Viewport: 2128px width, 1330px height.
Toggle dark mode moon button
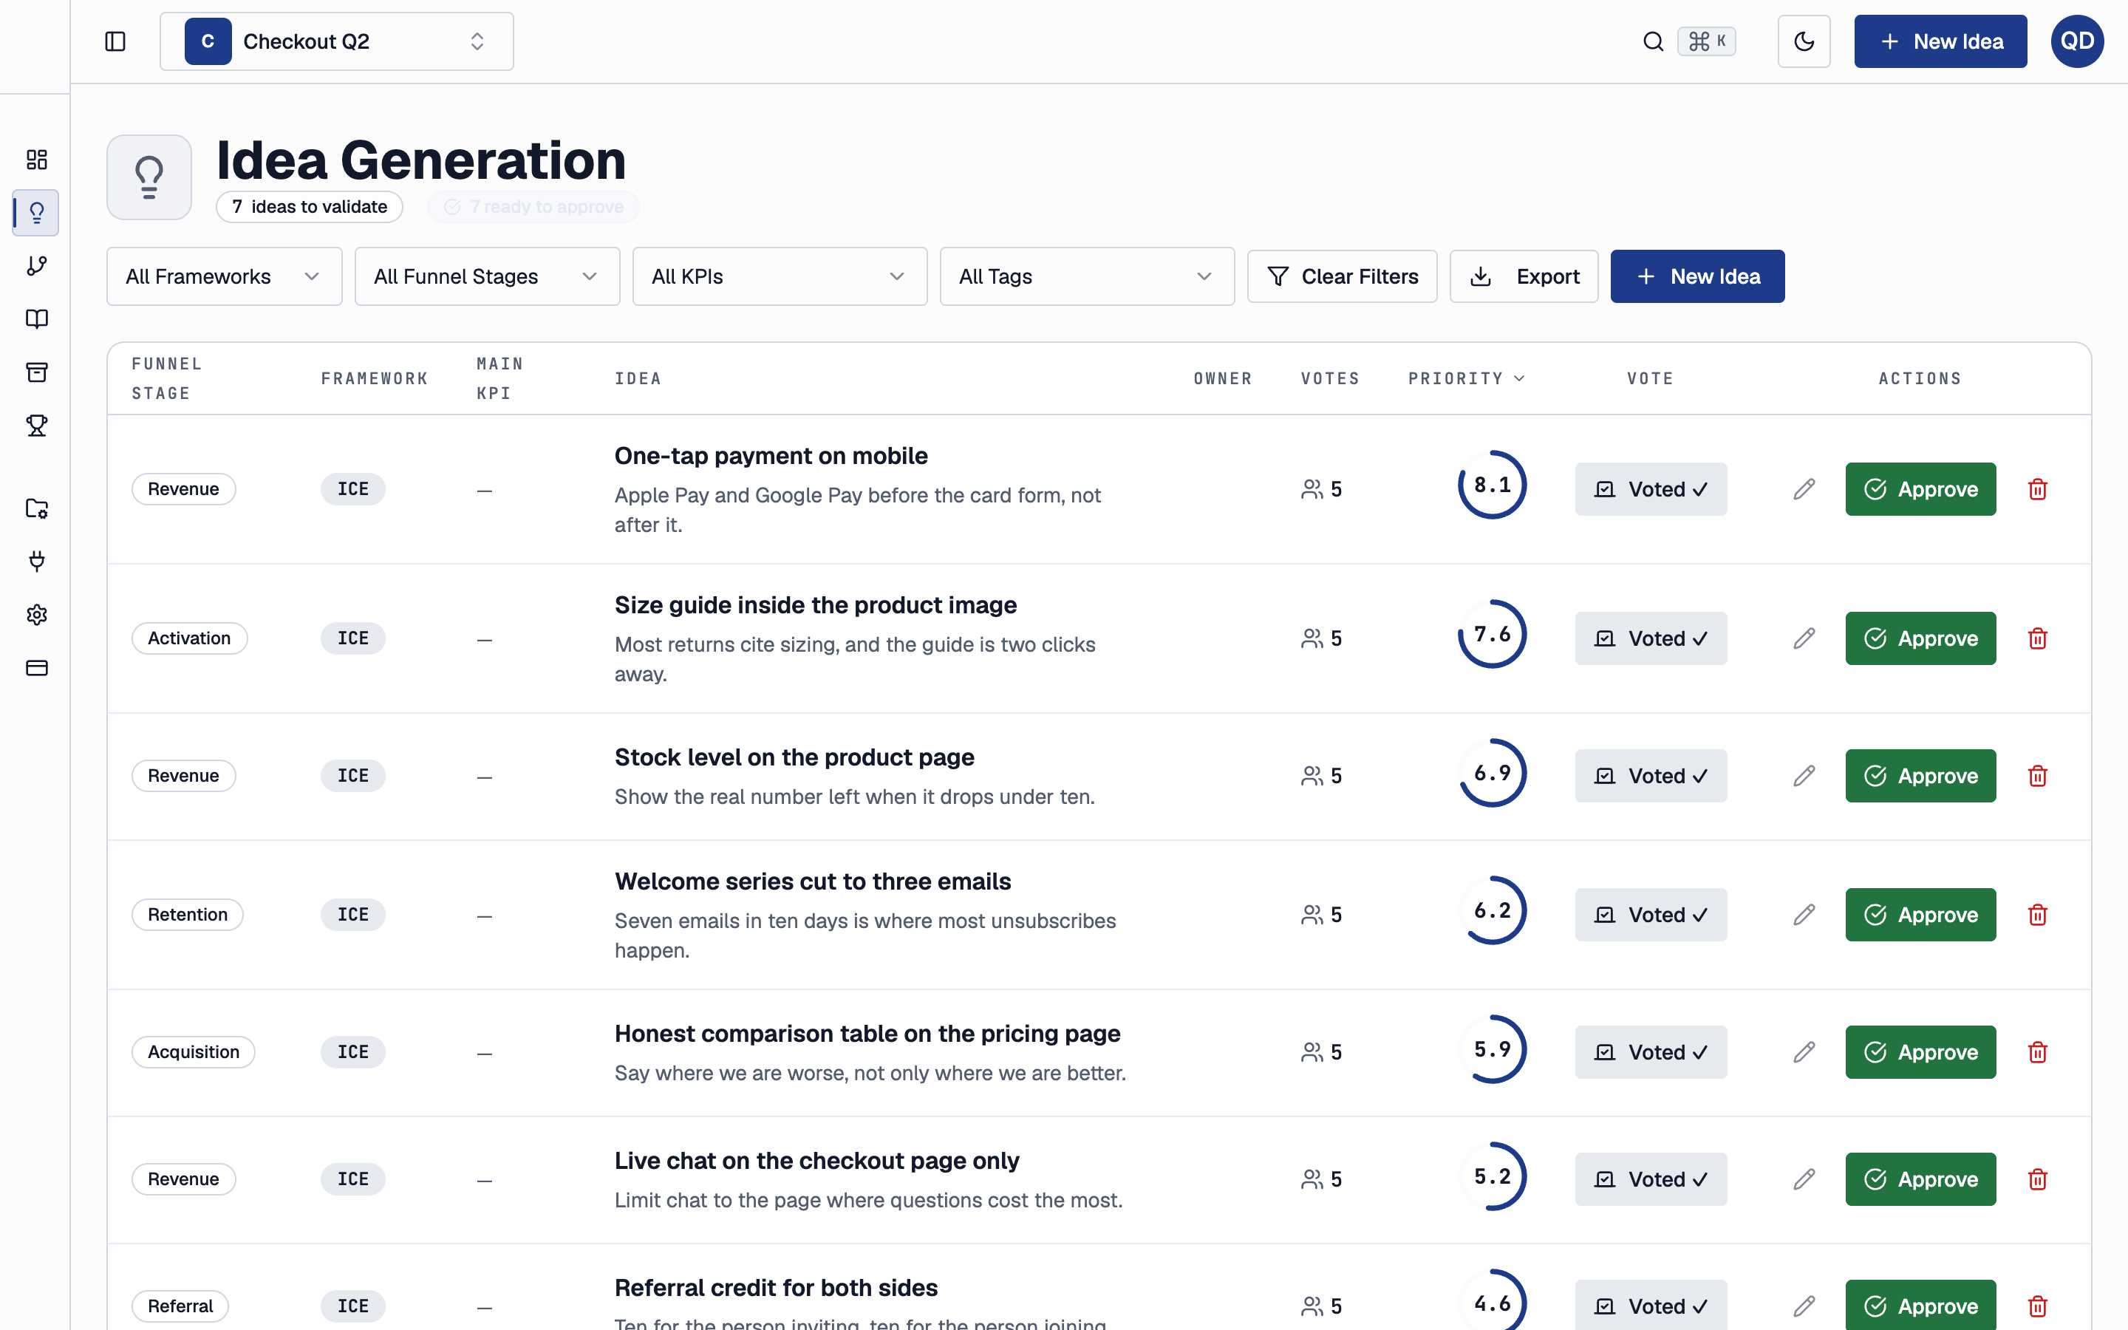pyautogui.click(x=1804, y=41)
